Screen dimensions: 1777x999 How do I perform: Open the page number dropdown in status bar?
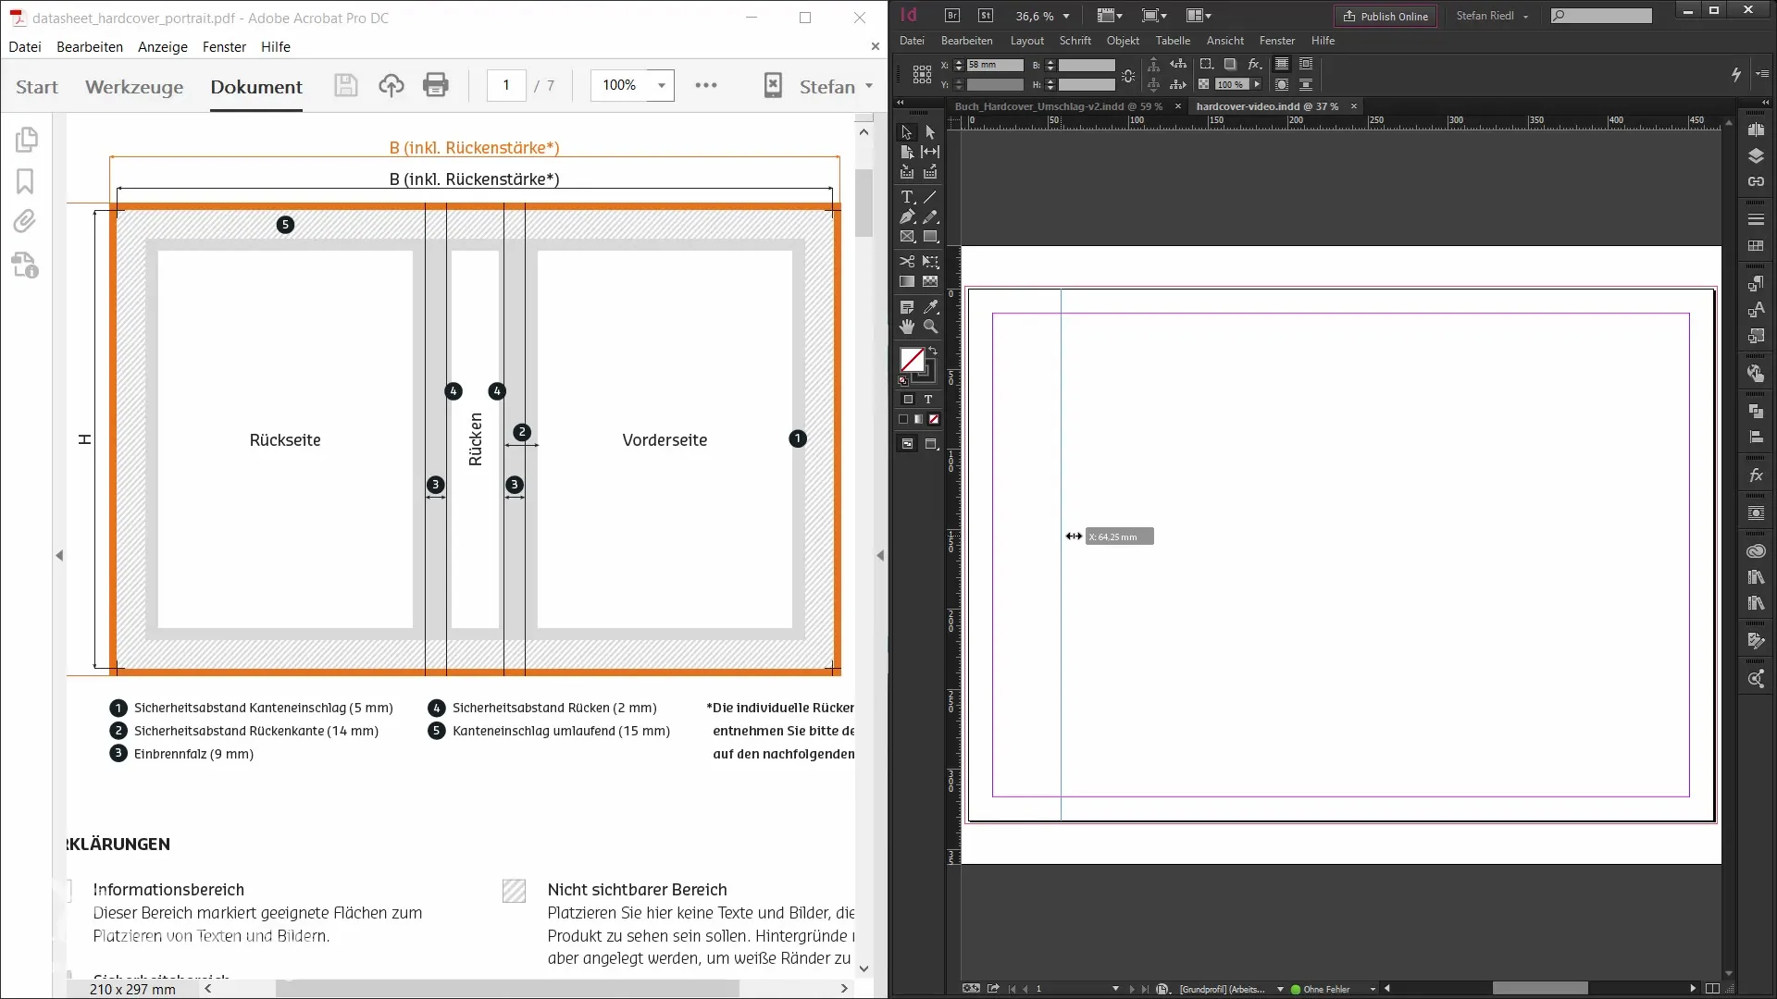1115,989
